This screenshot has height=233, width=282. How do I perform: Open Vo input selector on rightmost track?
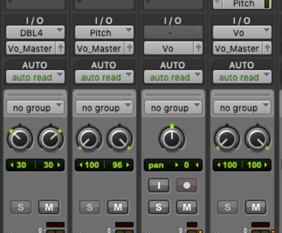click(242, 32)
